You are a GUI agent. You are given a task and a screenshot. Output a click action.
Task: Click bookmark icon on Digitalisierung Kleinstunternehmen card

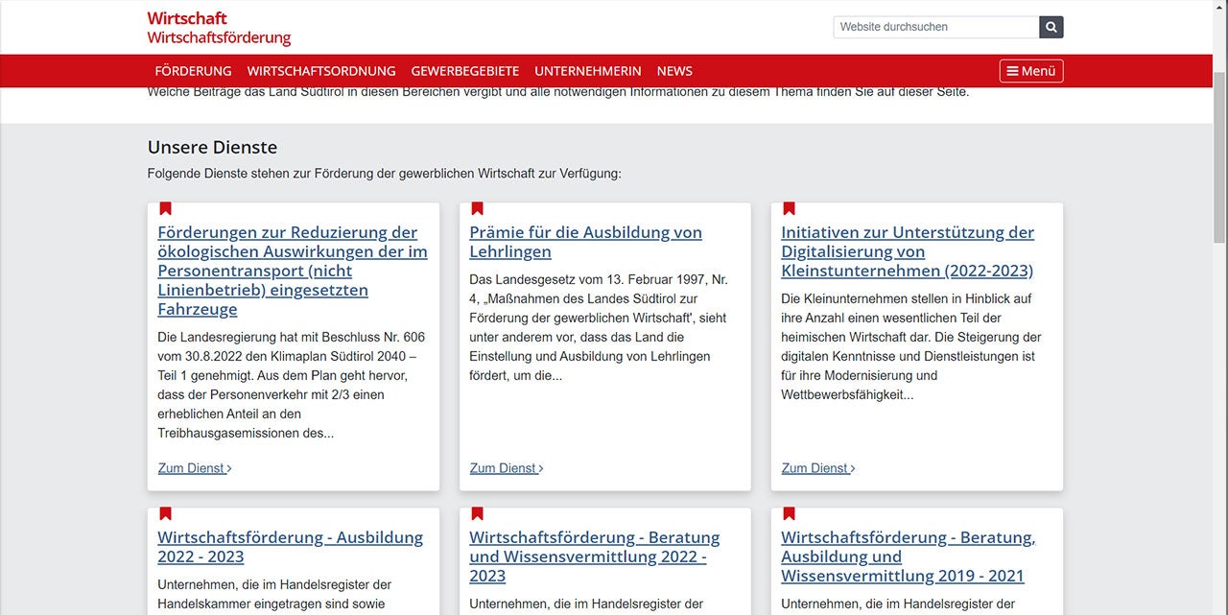click(789, 208)
